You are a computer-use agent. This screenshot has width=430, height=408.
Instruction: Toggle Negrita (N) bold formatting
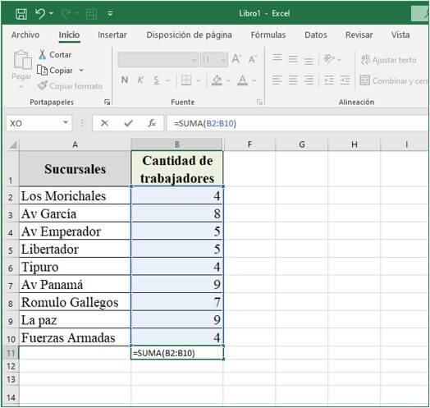pyautogui.click(x=125, y=80)
